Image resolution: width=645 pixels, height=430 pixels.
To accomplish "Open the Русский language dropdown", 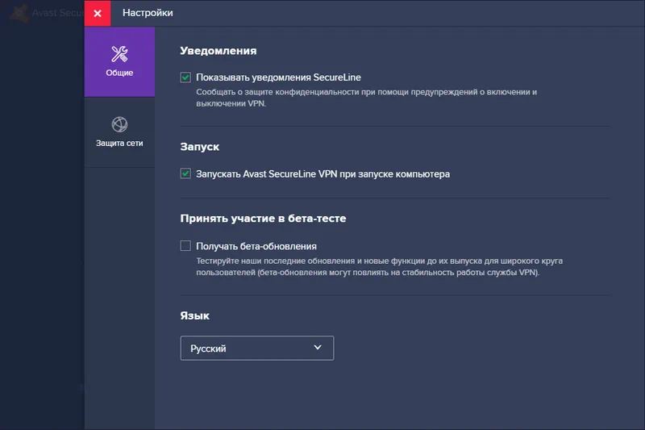I will (x=257, y=349).
